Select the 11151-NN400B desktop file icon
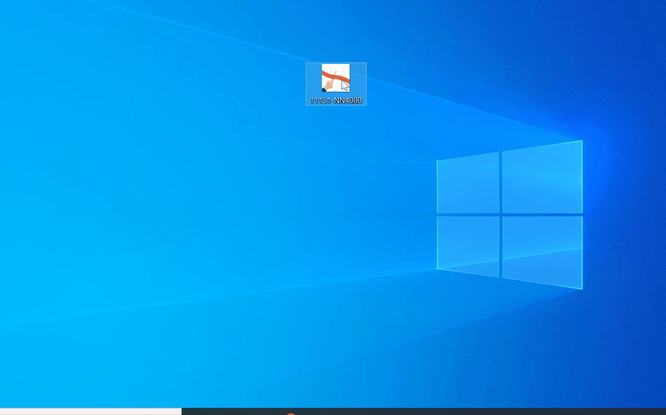 336,84
